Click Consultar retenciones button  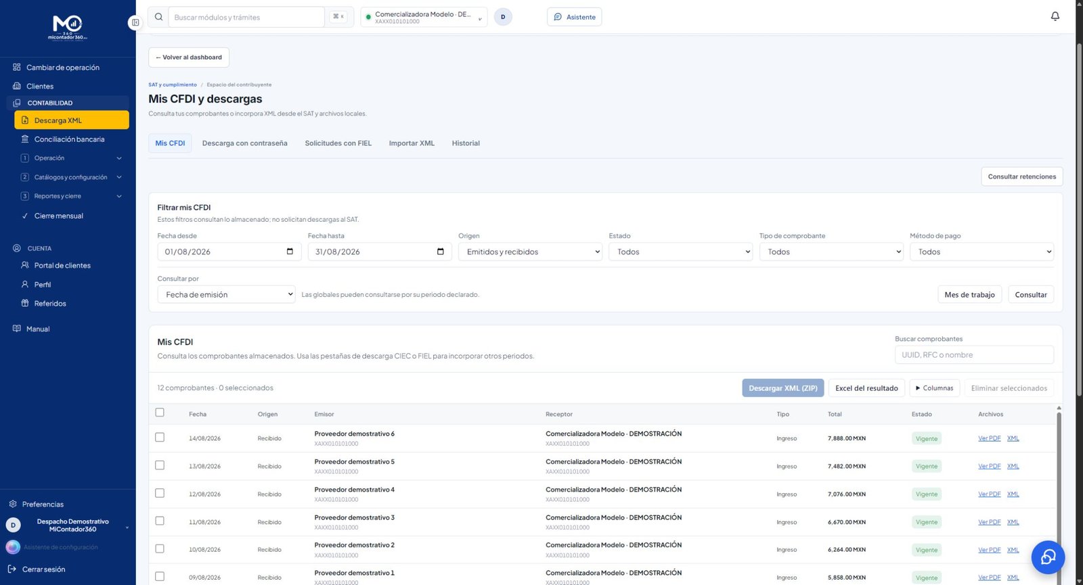click(1022, 177)
